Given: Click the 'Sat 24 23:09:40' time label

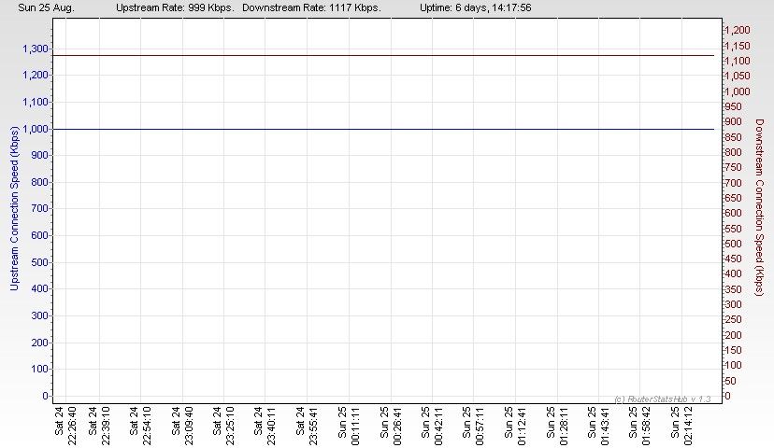Looking at the screenshot, I should click(x=182, y=426).
